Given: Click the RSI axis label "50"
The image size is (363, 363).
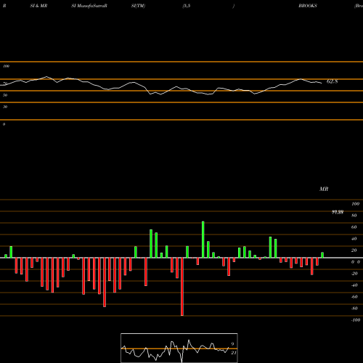Looking at the screenshot, I should [x=5, y=95].
